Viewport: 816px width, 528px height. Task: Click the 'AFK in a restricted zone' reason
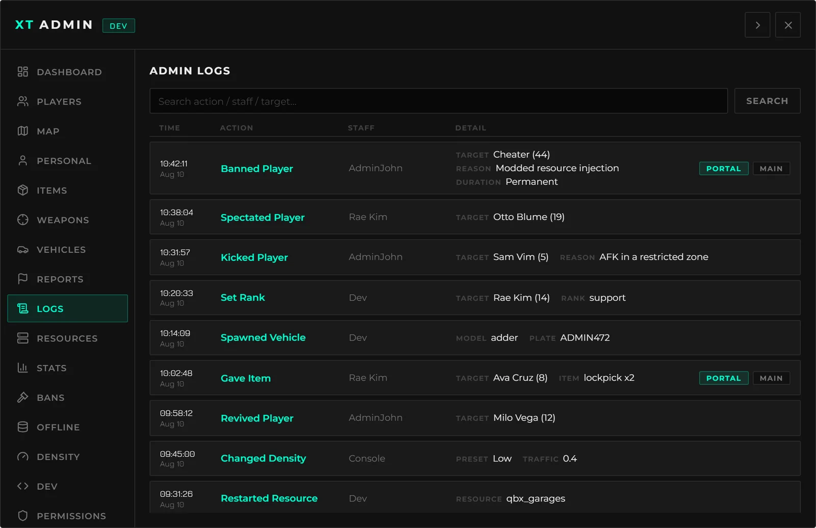click(x=654, y=257)
